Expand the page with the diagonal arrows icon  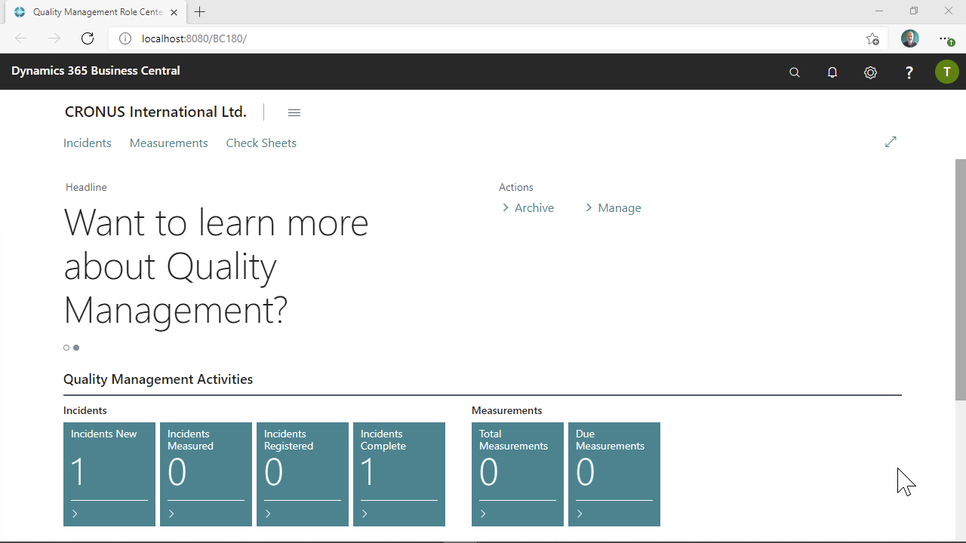(x=891, y=142)
